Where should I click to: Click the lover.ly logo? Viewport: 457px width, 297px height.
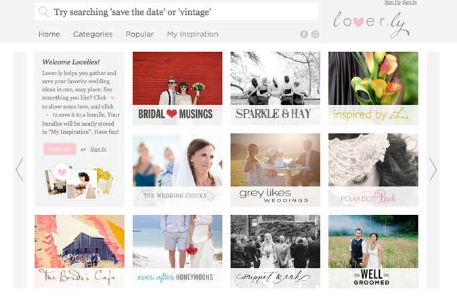coord(371,24)
